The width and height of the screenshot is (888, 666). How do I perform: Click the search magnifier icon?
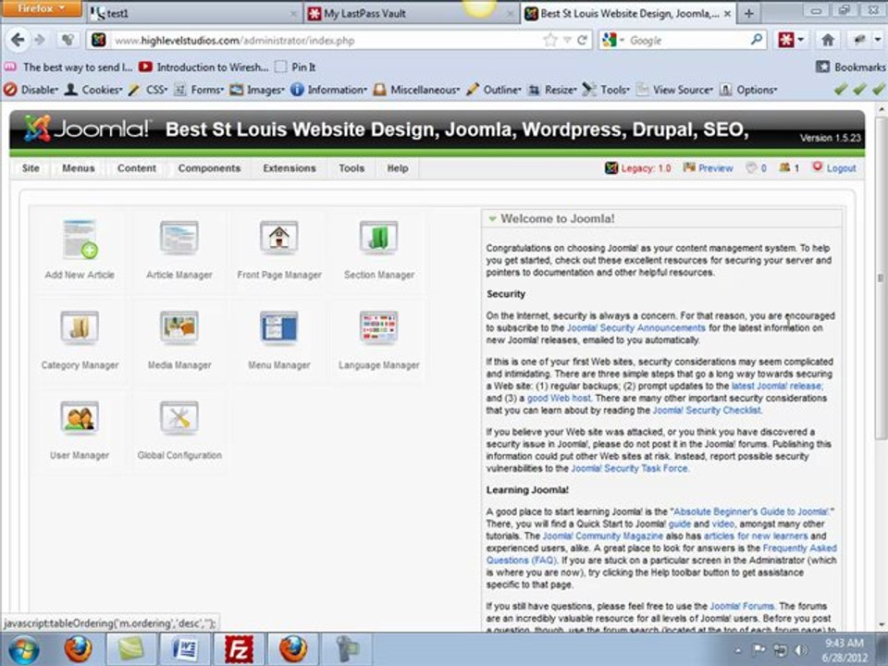(x=756, y=40)
